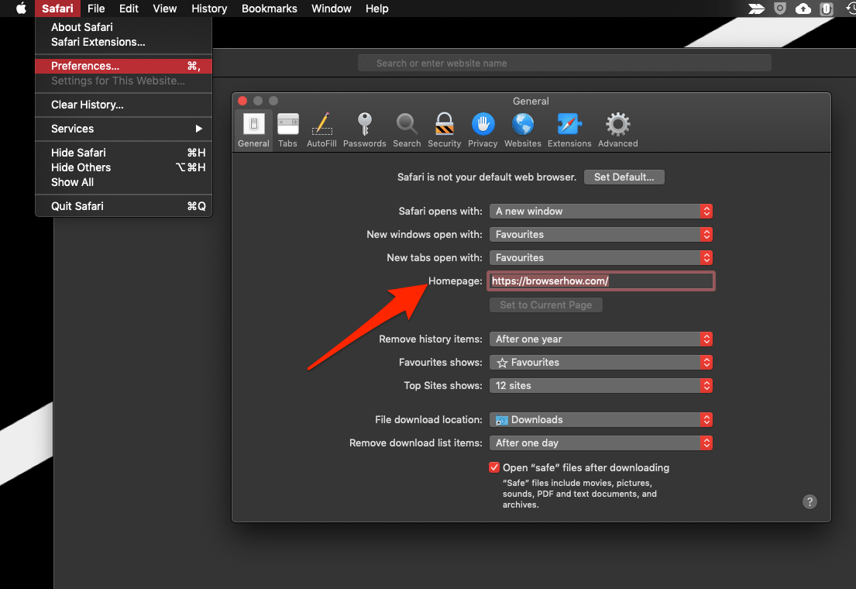This screenshot has width=856, height=589.
Task: Choose Quit Safari menu item
Action: pos(123,206)
